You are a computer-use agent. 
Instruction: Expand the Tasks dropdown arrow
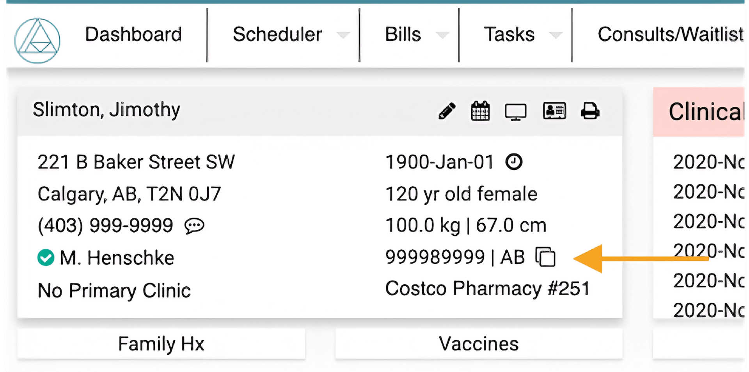[x=556, y=35]
